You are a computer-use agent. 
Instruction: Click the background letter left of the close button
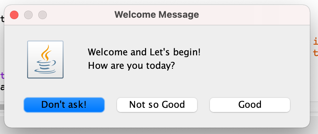pos(2,19)
